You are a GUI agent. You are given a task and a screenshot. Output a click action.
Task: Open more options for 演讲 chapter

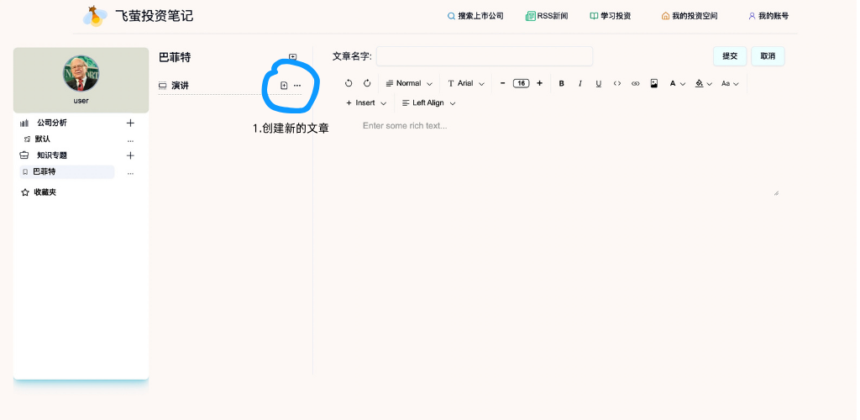[297, 86]
